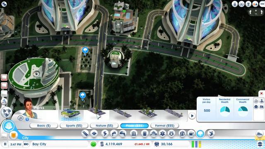Click the smiley icon in the info panel

coord(256,107)
